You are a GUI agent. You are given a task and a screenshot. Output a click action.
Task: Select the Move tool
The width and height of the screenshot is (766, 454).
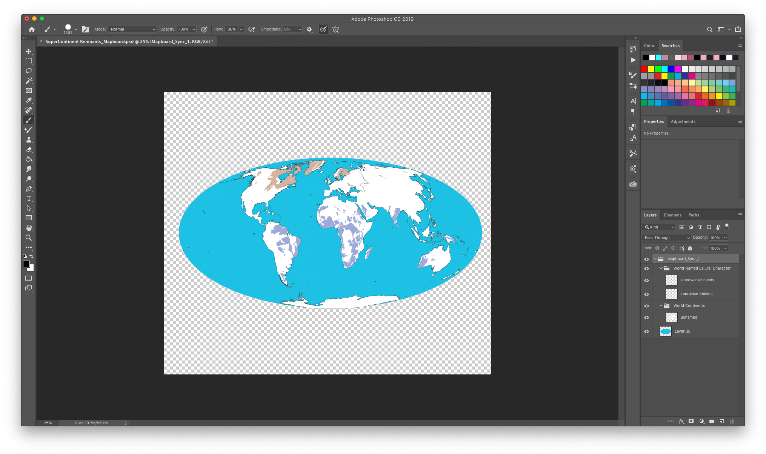click(x=29, y=51)
